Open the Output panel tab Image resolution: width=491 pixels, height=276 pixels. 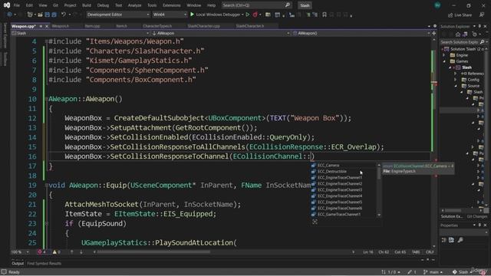(18, 264)
